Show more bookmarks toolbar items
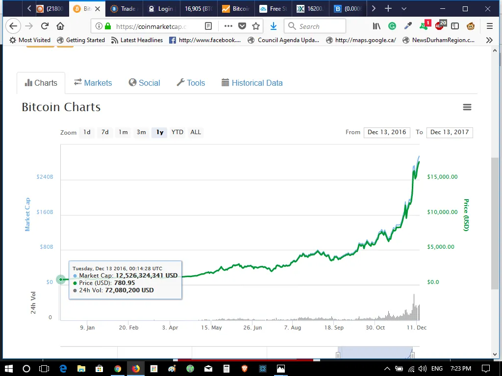 pyautogui.click(x=489, y=40)
